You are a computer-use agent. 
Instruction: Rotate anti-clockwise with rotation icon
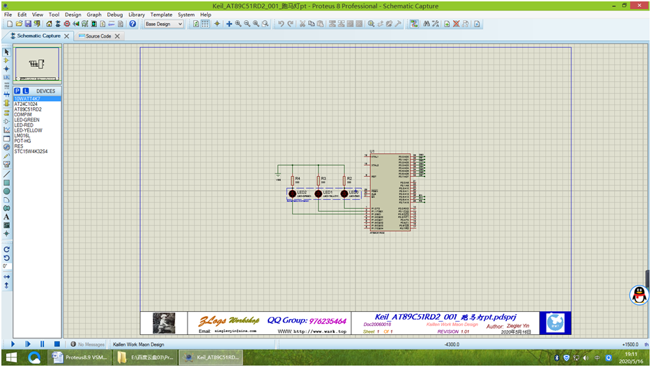point(7,258)
